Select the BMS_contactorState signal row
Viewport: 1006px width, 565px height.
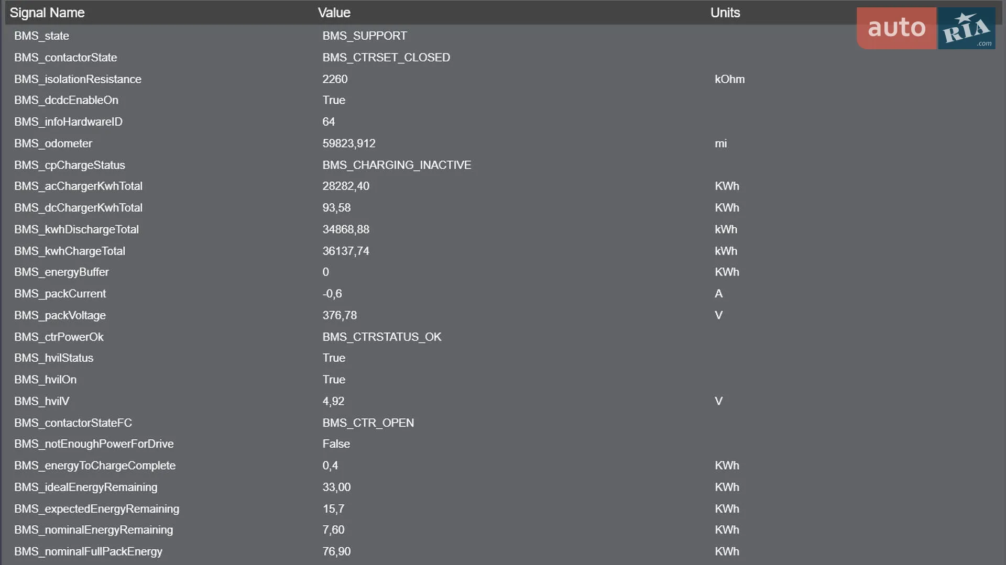tap(503, 57)
